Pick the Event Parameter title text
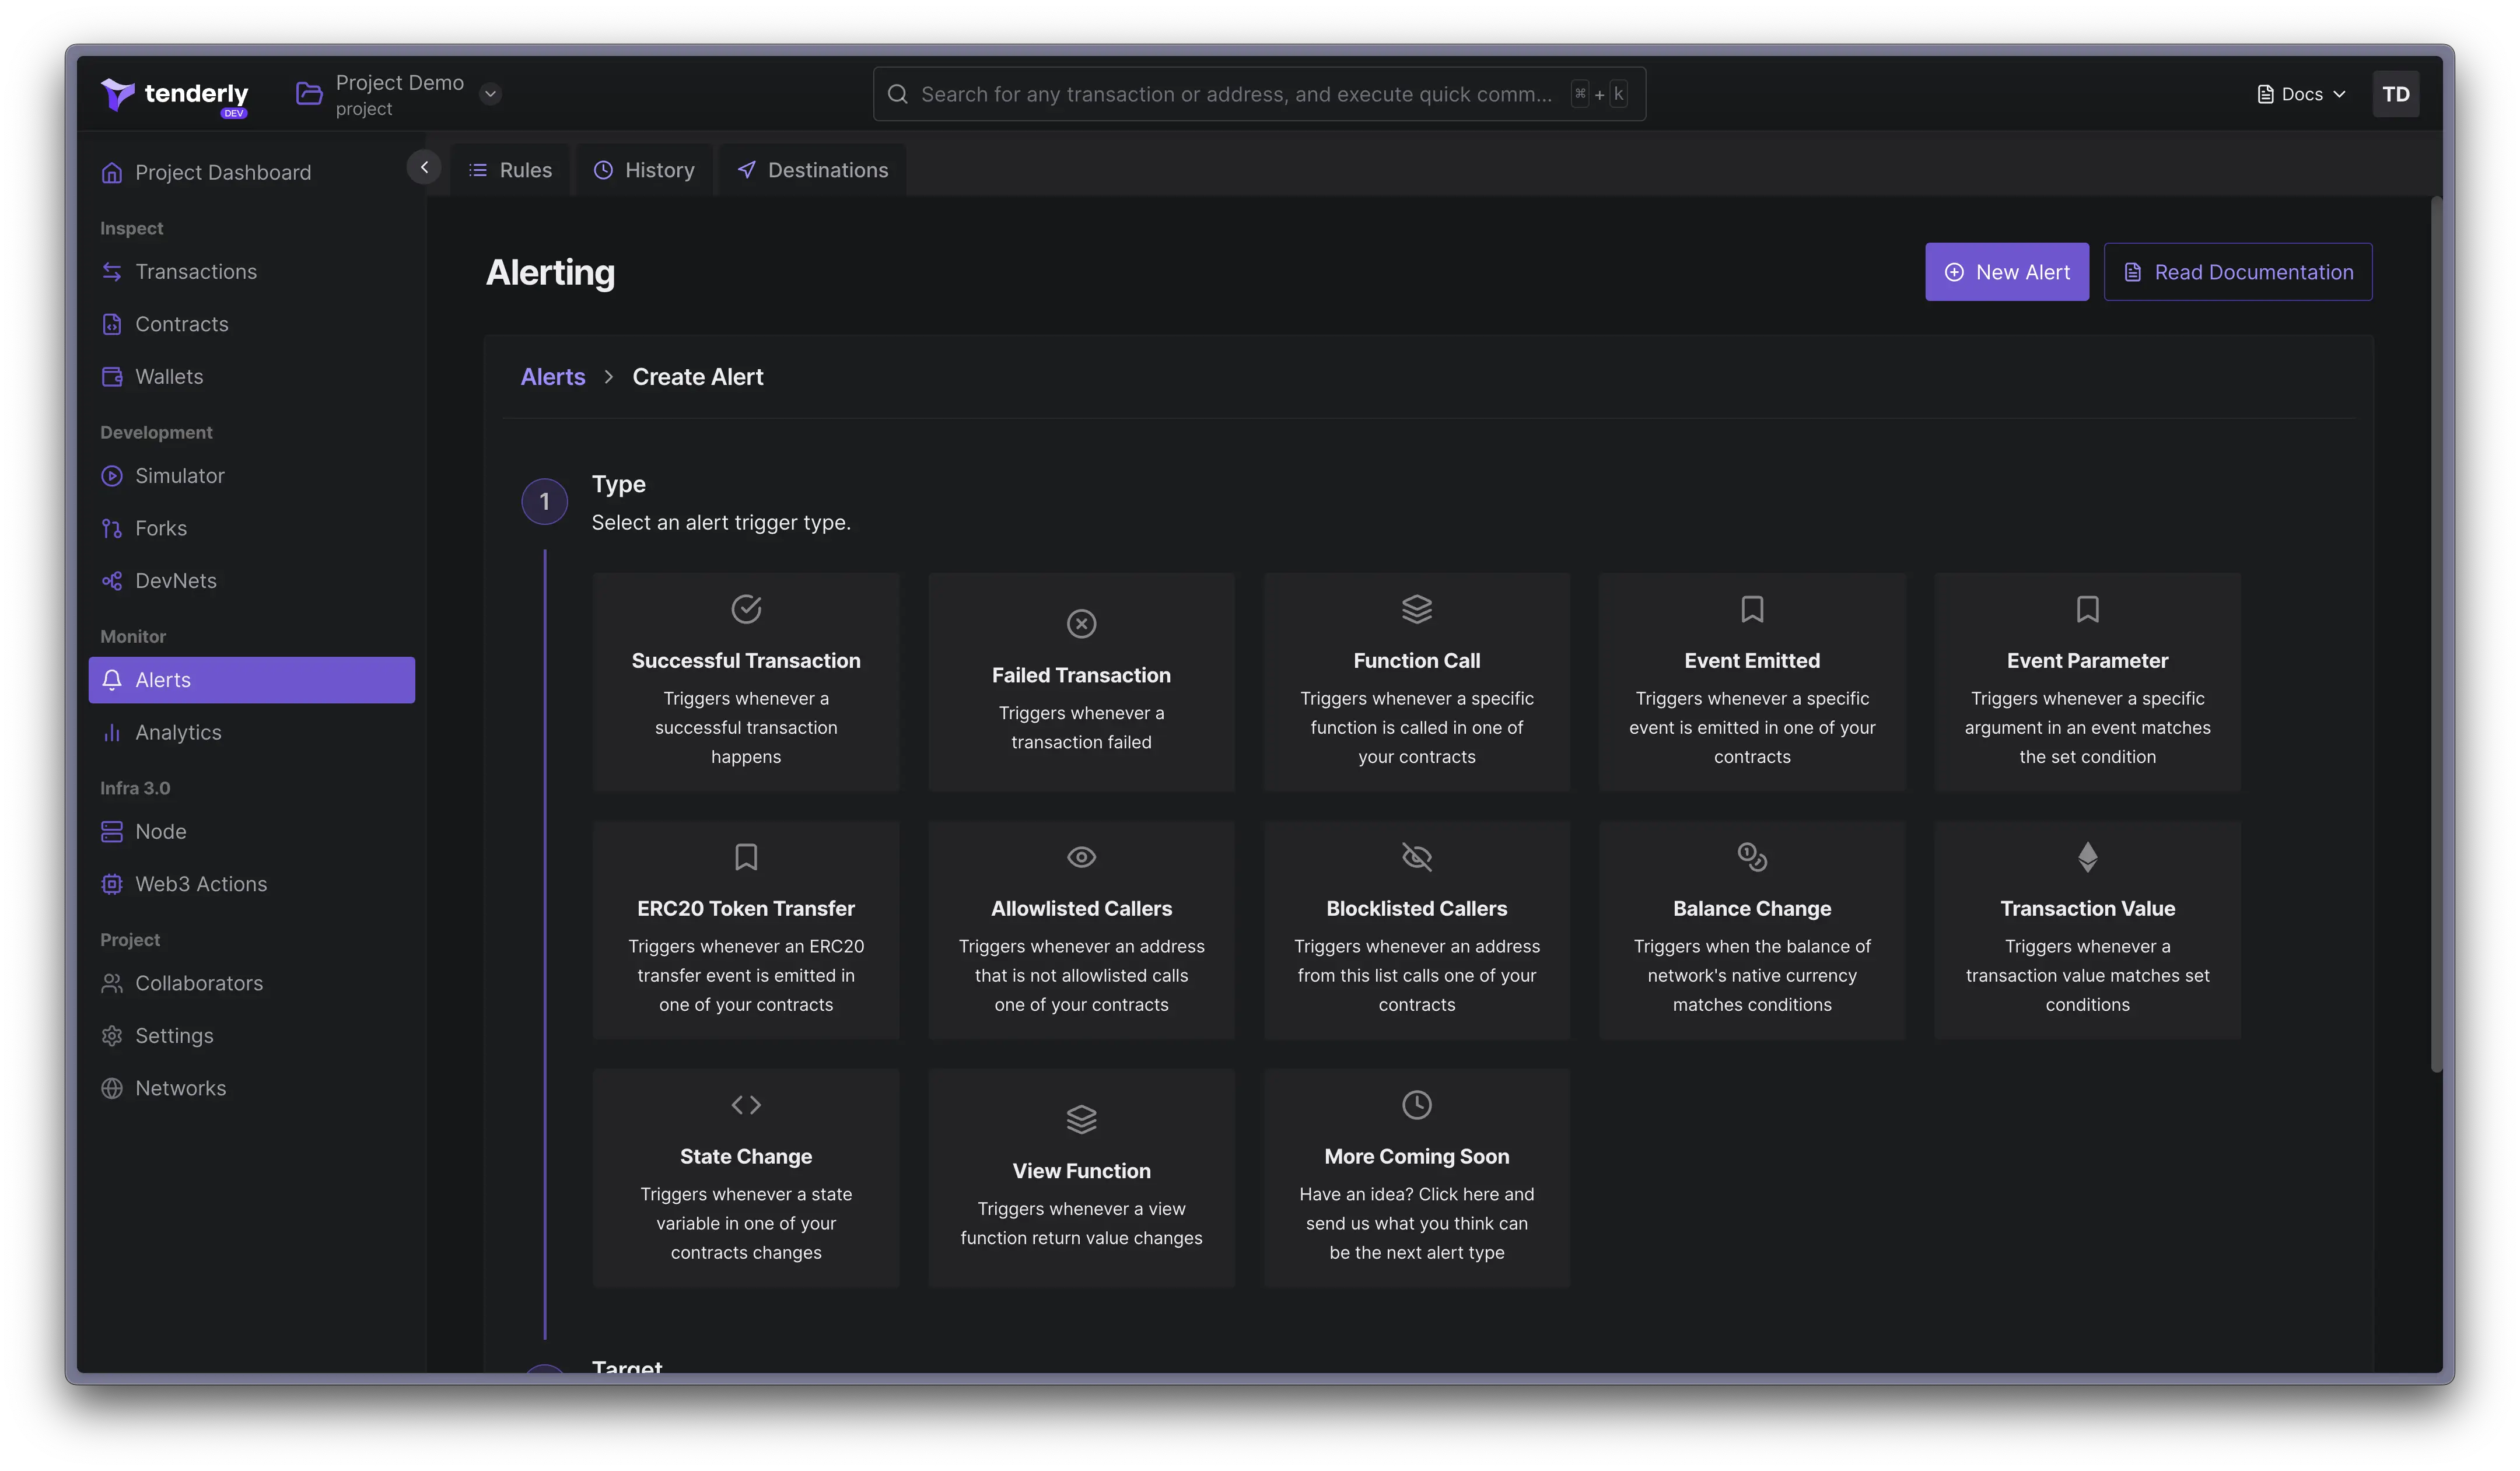This screenshot has height=1471, width=2520. (x=2087, y=661)
